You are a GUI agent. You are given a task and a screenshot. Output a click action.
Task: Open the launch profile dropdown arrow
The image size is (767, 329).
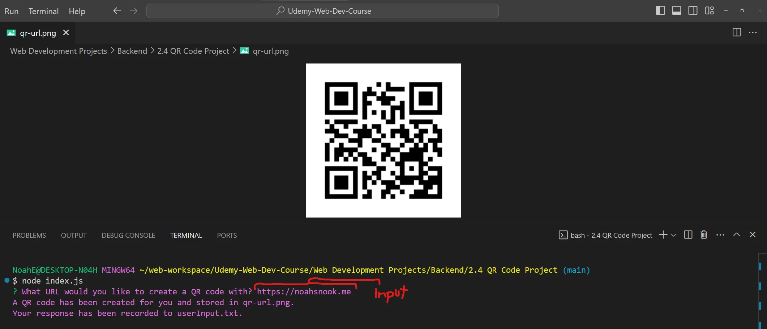coord(673,235)
